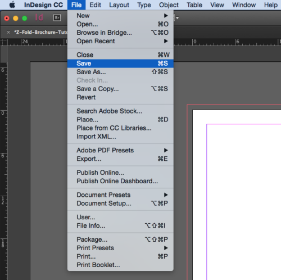Click the ruler origin corner box

coord(4,42)
